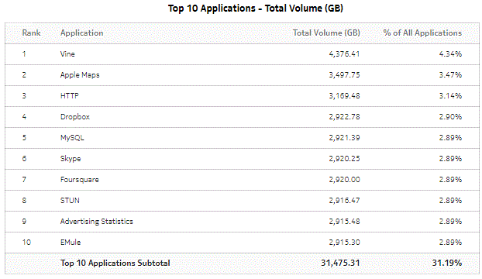
Task: Click the subtotal percentage 31.19%
Action: pos(447,263)
